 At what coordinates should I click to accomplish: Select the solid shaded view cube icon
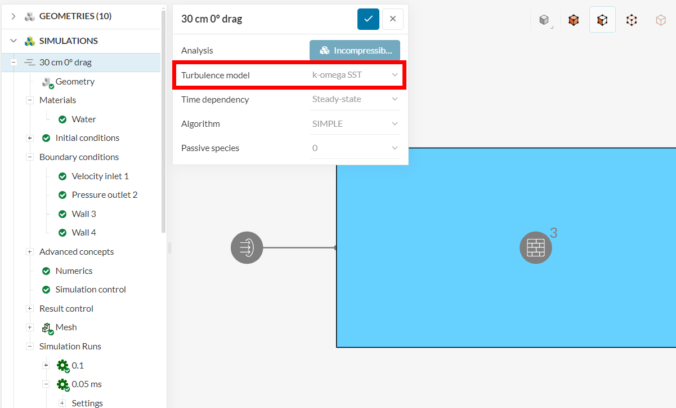[x=544, y=20]
